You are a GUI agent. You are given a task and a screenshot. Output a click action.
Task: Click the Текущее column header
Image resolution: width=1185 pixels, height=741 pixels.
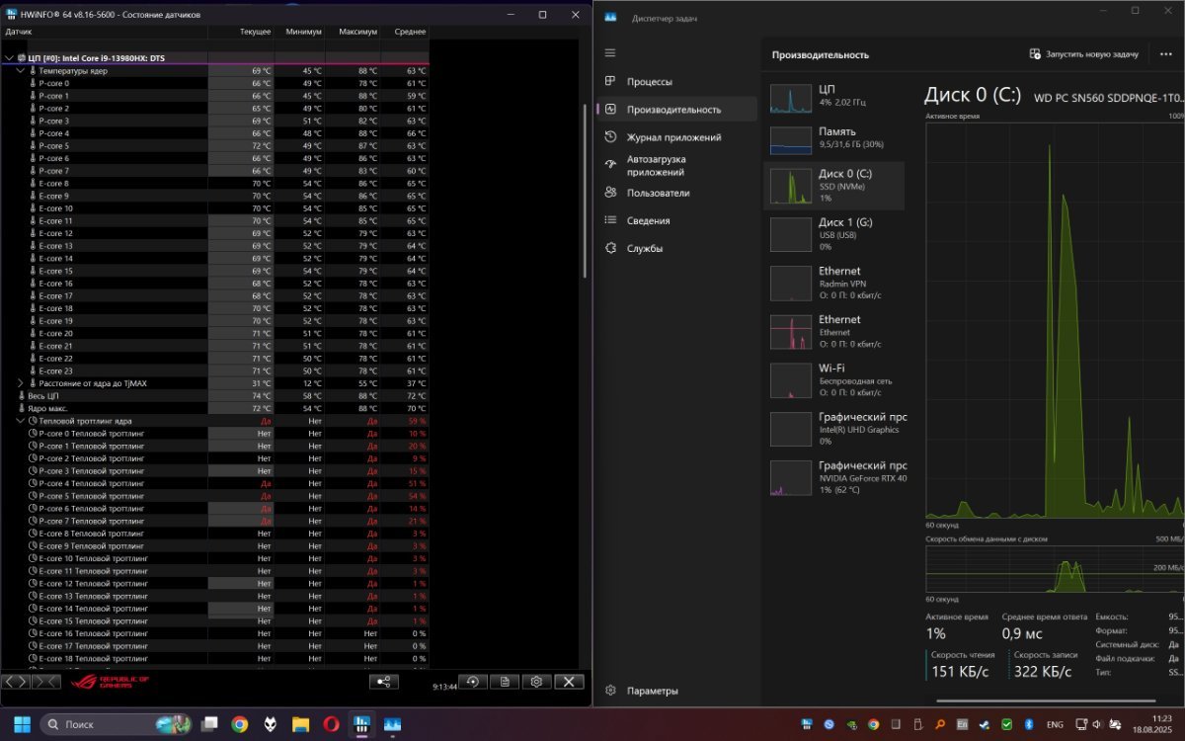(241, 32)
